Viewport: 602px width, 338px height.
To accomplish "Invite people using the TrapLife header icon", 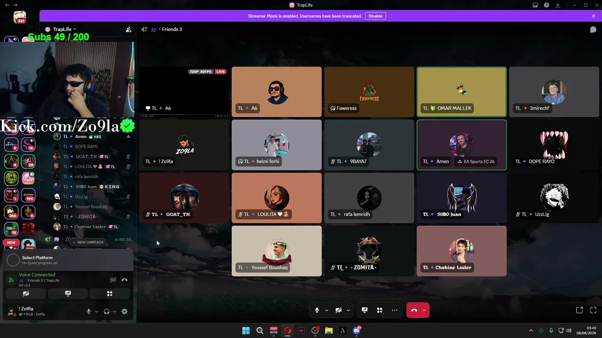I will pos(128,29).
